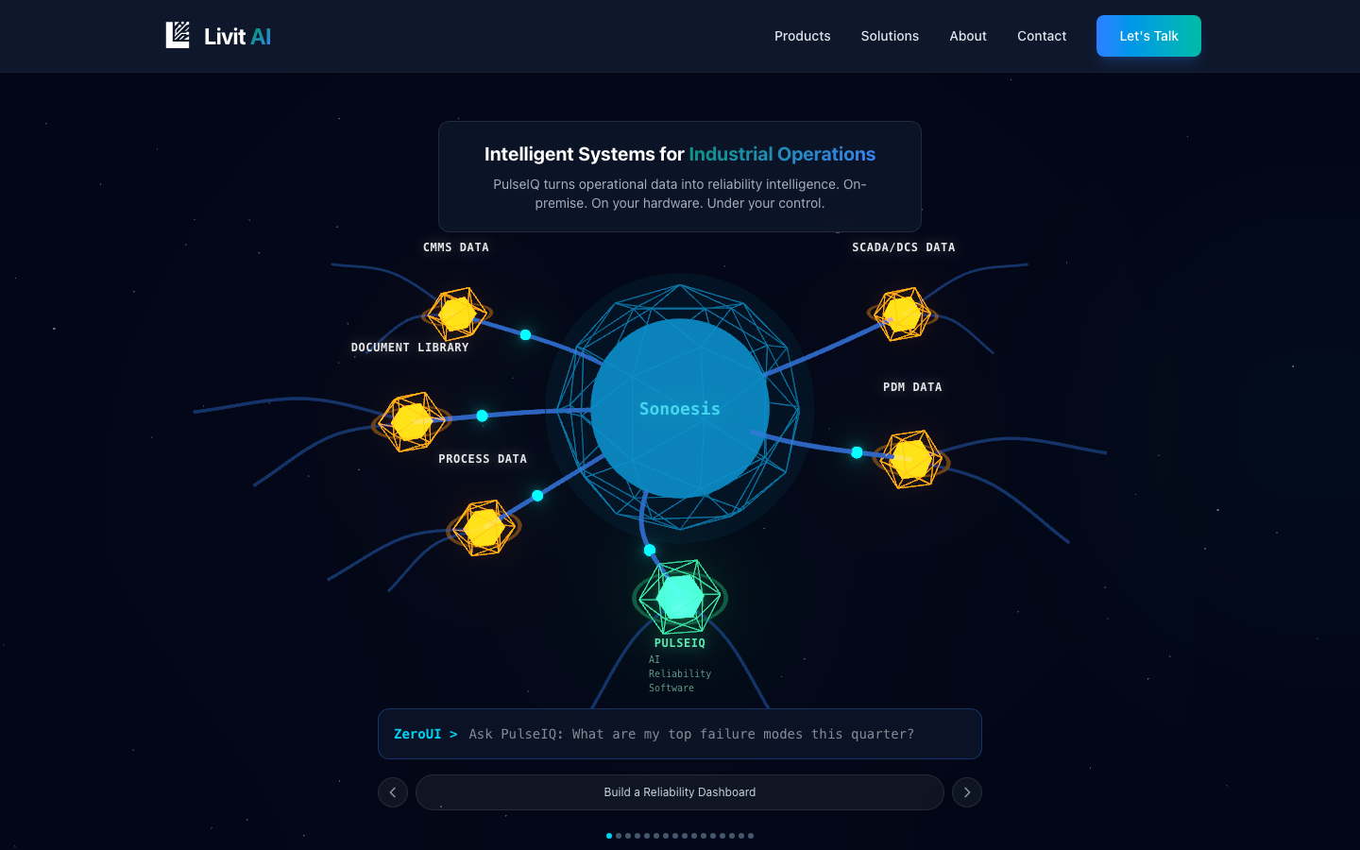Select the first active cyan pagination dot

pos(609,836)
